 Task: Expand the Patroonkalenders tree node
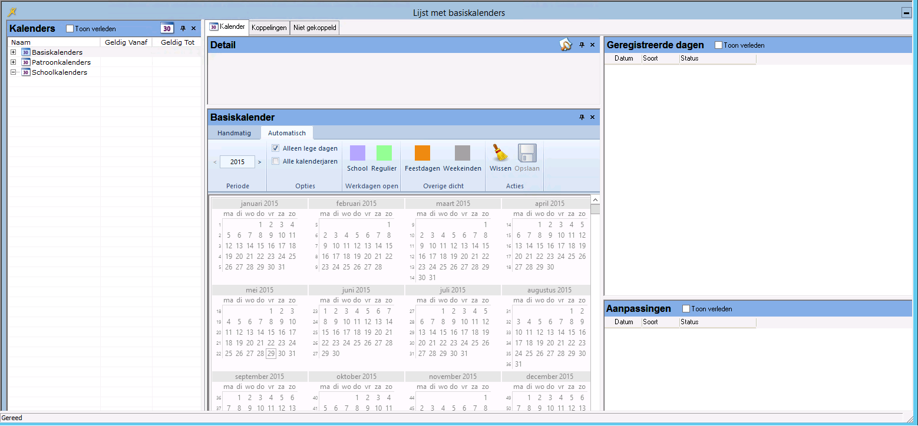[x=14, y=62]
